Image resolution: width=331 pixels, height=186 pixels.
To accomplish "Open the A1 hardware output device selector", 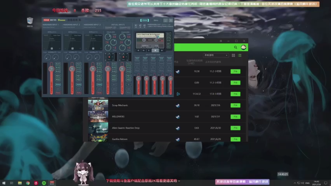I will pos(136,26).
